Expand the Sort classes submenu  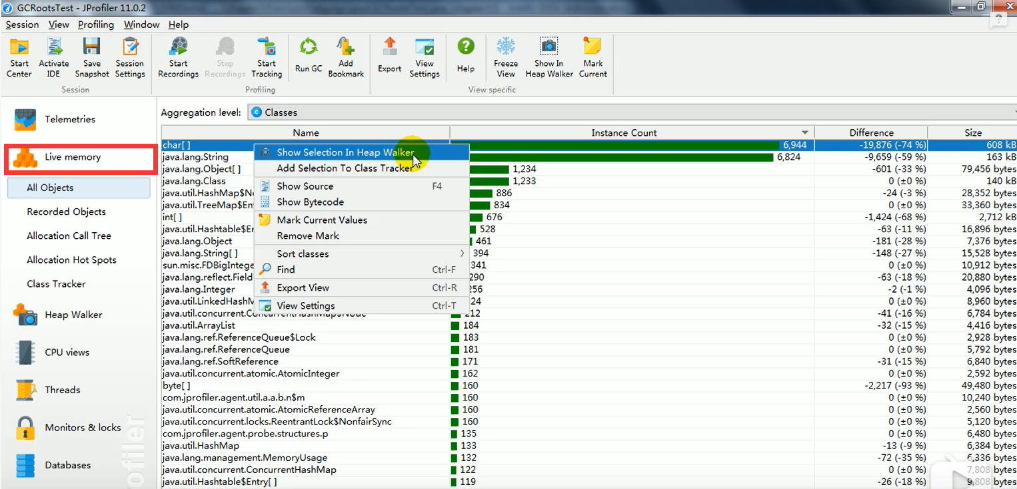pos(362,254)
